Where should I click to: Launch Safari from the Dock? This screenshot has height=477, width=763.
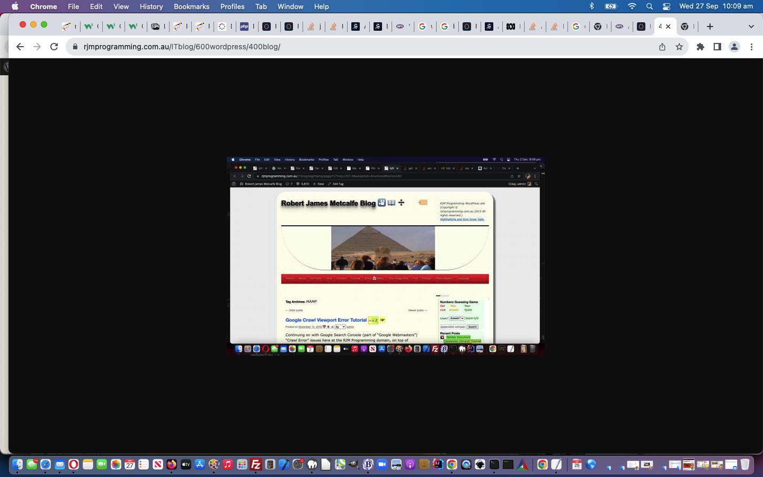[46, 464]
